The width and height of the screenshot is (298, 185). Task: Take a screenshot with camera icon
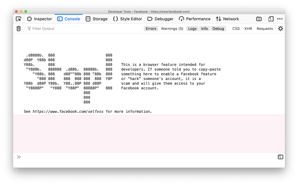259,19
